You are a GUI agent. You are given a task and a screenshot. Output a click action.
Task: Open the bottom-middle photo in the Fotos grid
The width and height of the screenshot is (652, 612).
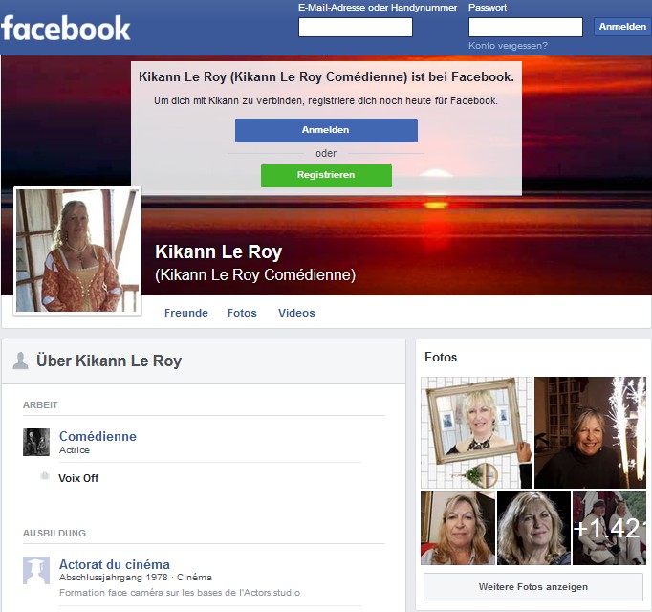(x=533, y=528)
